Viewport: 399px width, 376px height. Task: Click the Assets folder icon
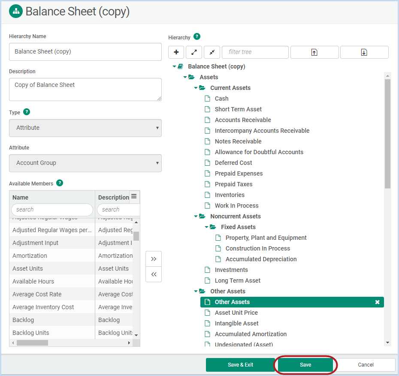click(192, 77)
